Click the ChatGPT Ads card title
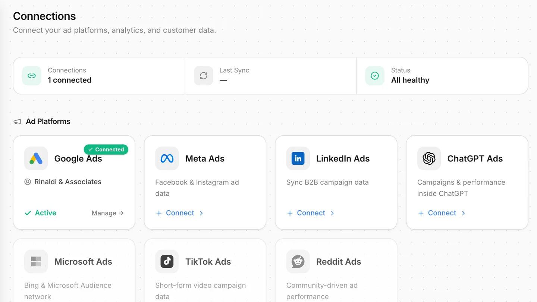This screenshot has width=537, height=302. [x=475, y=158]
